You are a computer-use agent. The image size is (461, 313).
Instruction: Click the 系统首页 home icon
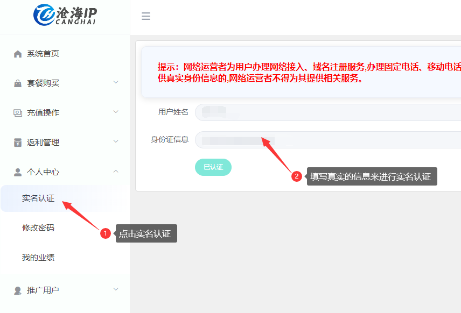click(x=19, y=53)
